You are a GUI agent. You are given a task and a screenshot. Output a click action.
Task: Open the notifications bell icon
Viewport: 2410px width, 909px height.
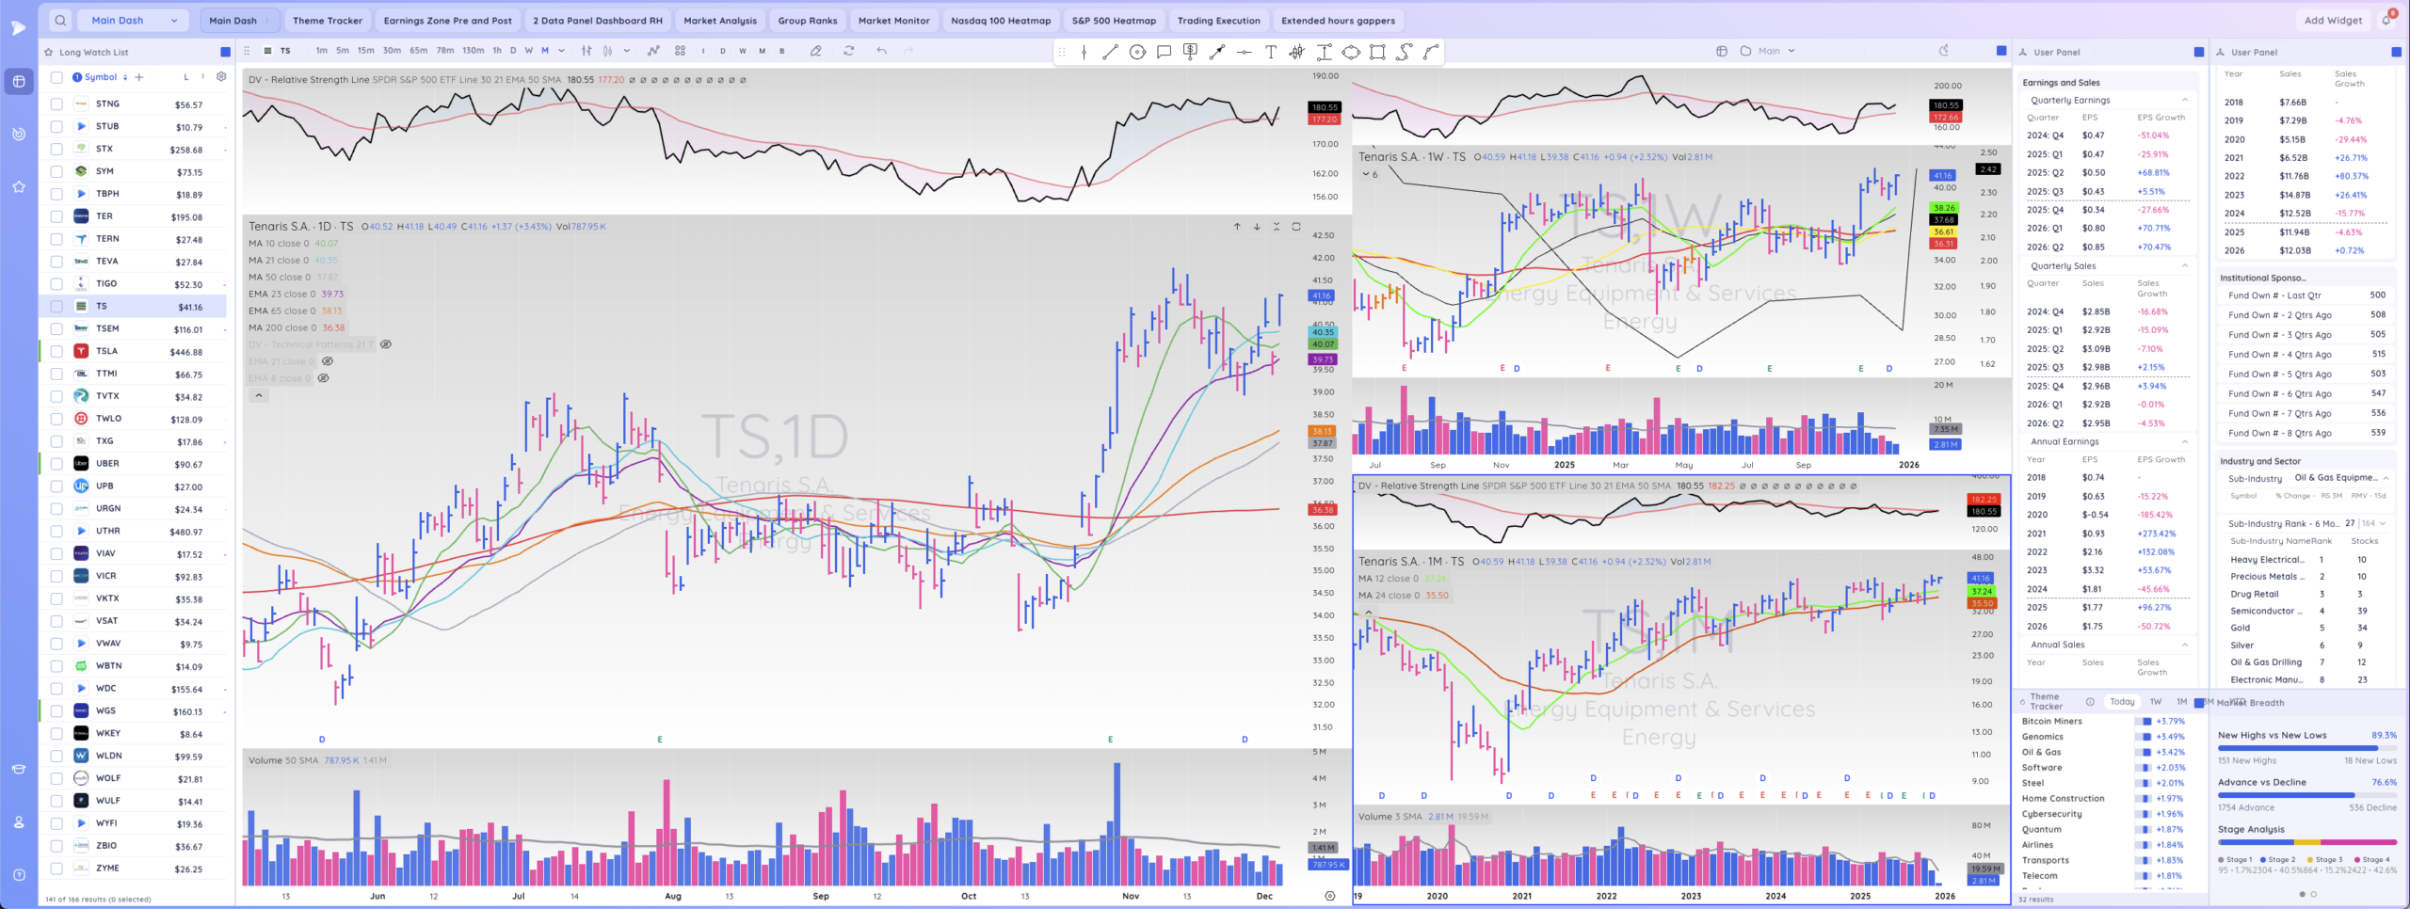coord(2386,20)
